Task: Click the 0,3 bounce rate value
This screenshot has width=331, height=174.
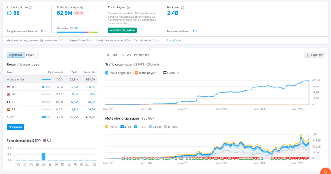Action: [x=155, y=40]
